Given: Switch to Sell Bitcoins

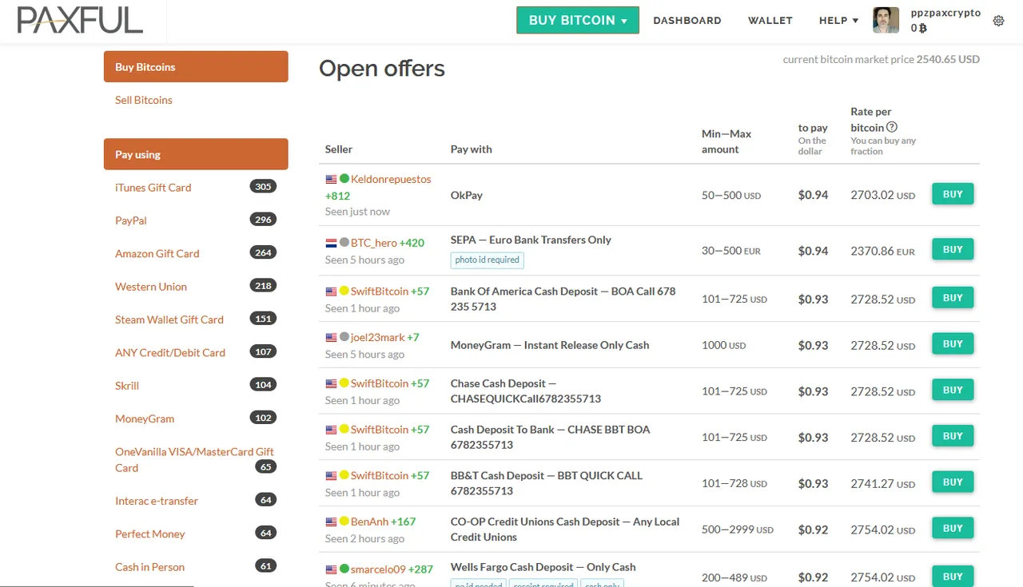Looking at the screenshot, I should pyautogui.click(x=144, y=100).
